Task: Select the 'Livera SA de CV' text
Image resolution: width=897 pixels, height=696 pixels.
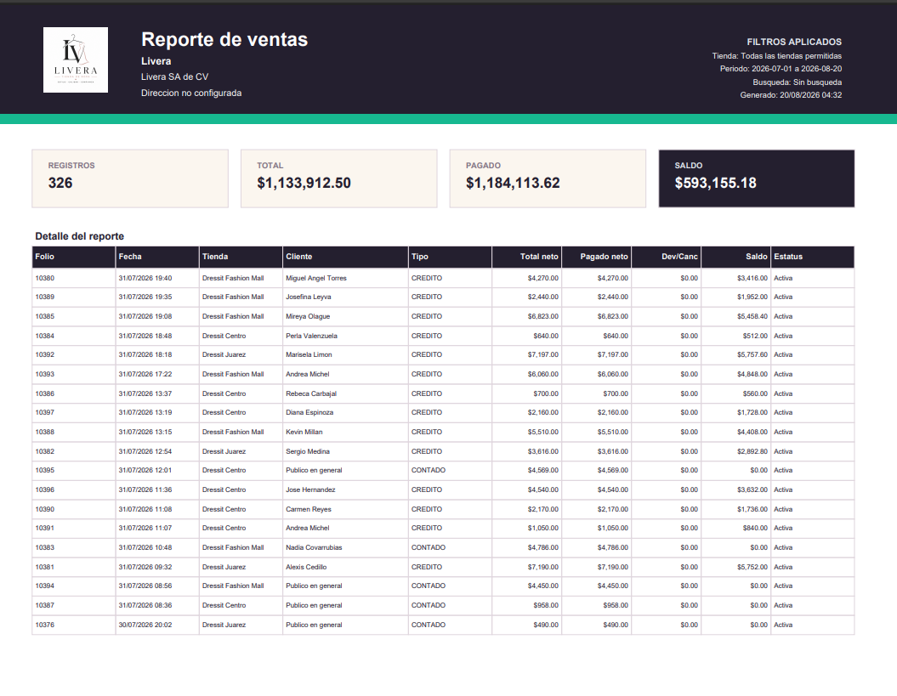Action: tap(174, 76)
